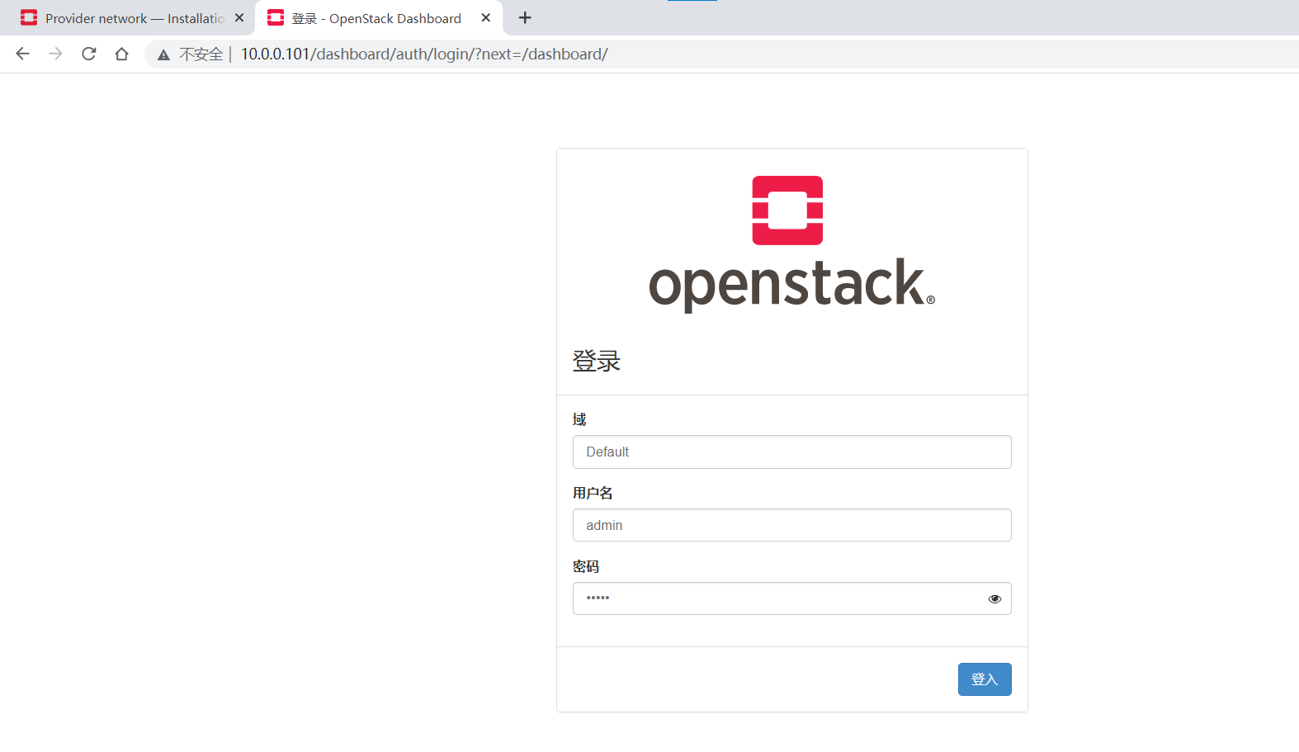Close the Provider network tab
Viewport: 1299px width, 752px height.
pyautogui.click(x=239, y=17)
